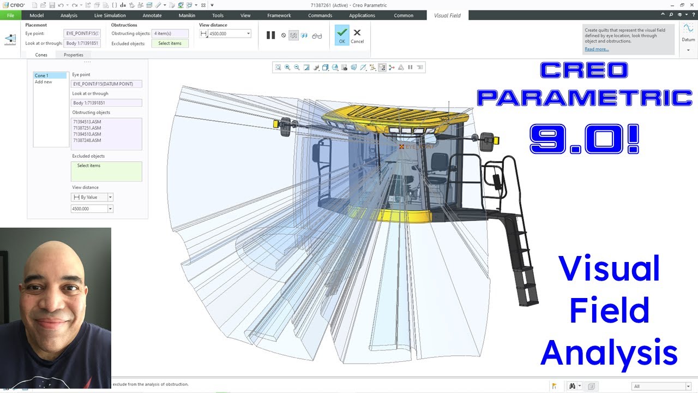This screenshot has height=393, width=698.
Task: Click the Select items box under Excluded objects panel
Action: point(106,171)
